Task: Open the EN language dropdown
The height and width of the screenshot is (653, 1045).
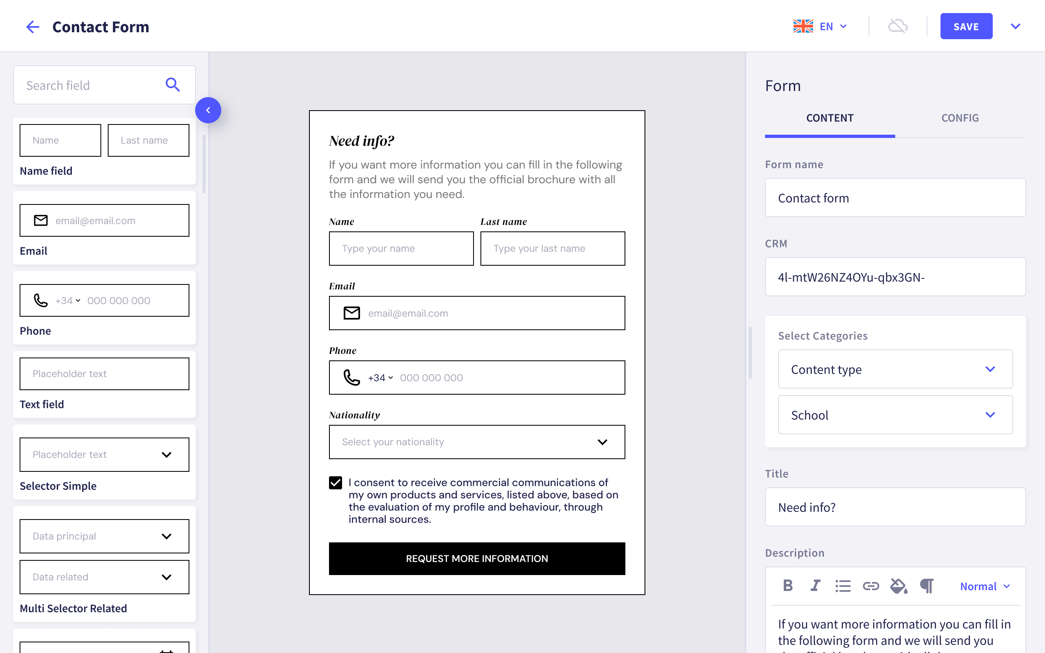Action: click(x=834, y=26)
